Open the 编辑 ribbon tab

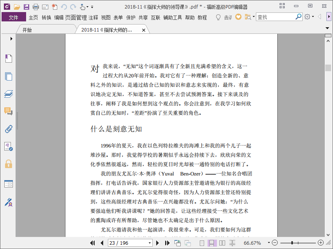58,18
